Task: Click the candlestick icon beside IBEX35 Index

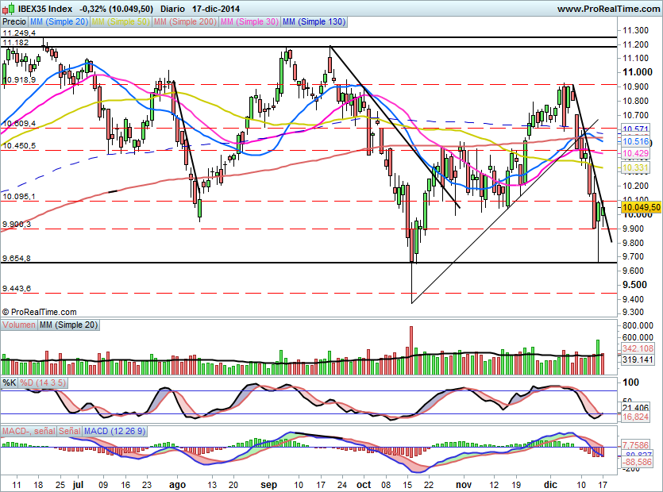Action: coord(8,7)
